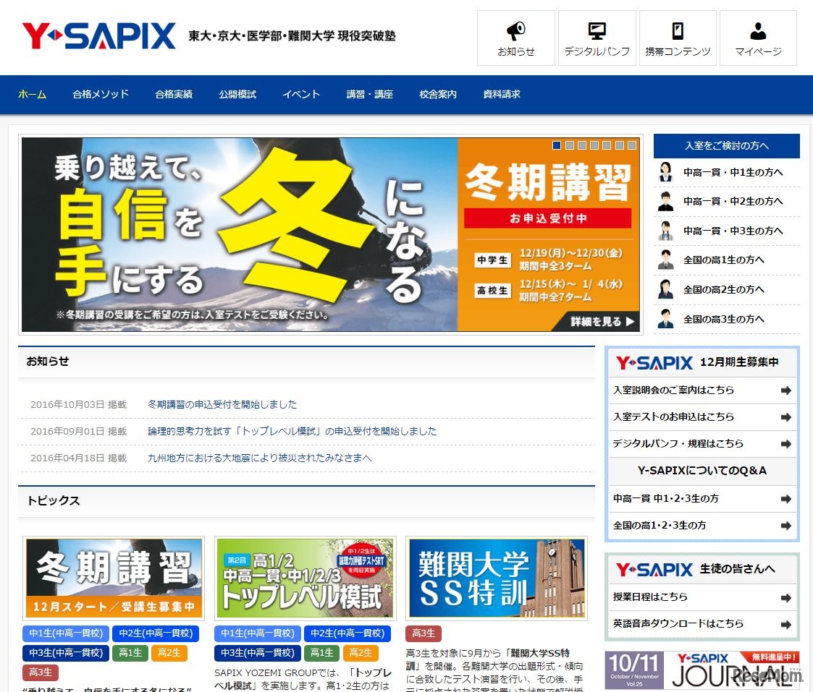Select the sixth carousel slide indicator

[619, 145]
